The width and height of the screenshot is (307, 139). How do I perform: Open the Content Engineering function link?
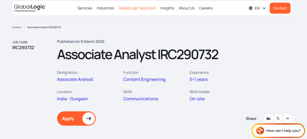144,79
